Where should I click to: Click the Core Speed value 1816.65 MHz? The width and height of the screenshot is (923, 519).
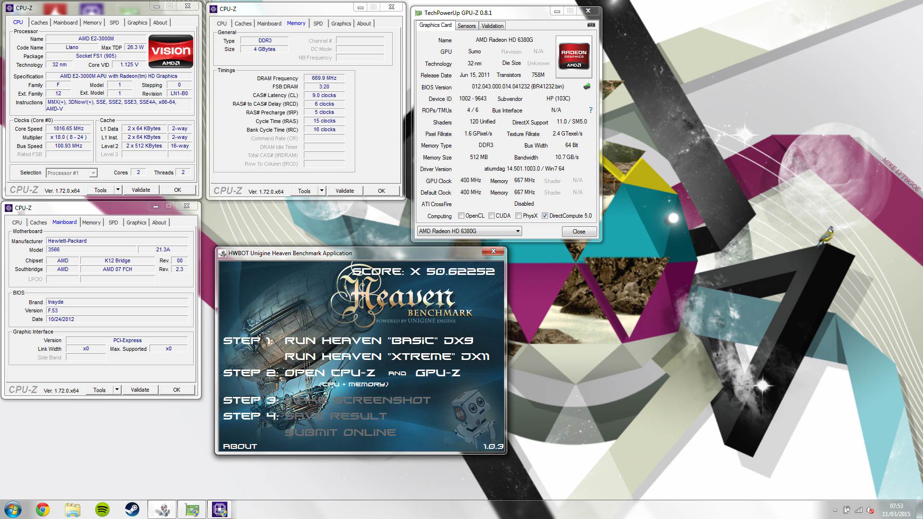pos(69,129)
